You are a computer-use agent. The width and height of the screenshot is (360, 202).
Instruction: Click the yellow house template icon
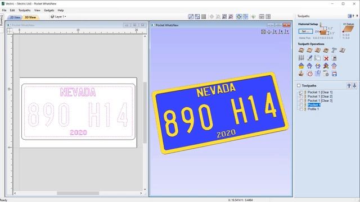click(x=301, y=66)
